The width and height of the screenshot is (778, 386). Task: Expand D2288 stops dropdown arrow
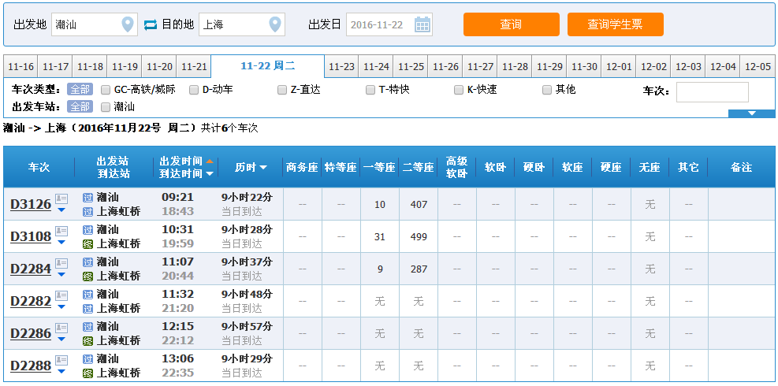[x=61, y=371]
